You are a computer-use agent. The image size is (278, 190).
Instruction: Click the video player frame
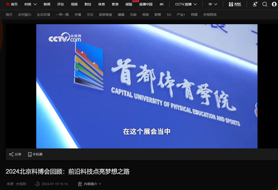coord(147,86)
